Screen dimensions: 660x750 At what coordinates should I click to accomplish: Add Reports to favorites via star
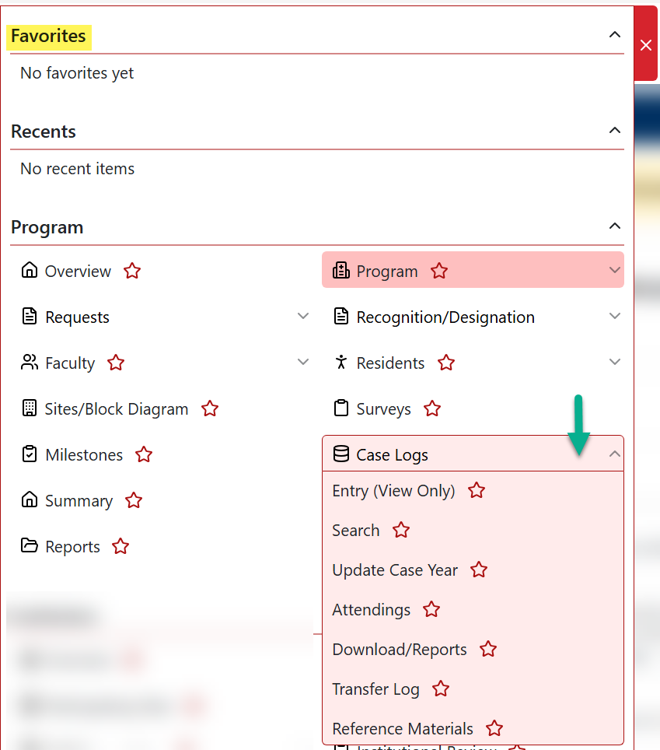[x=120, y=546]
